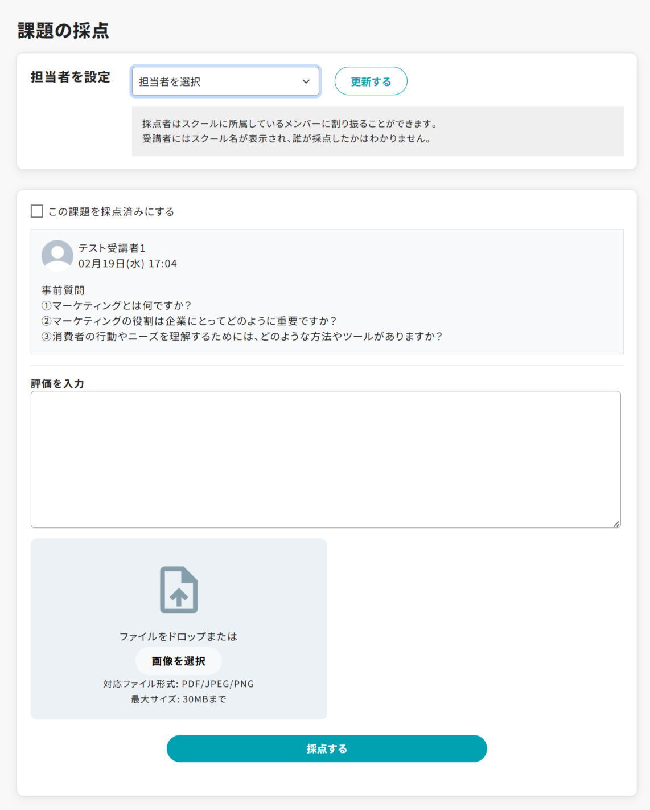Viewport: 650px width, 810px height.
Task: Focus the 評価を入力 text area
Action: tap(325, 459)
